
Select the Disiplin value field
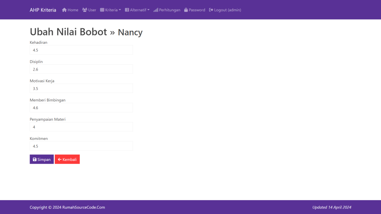coord(81,69)
